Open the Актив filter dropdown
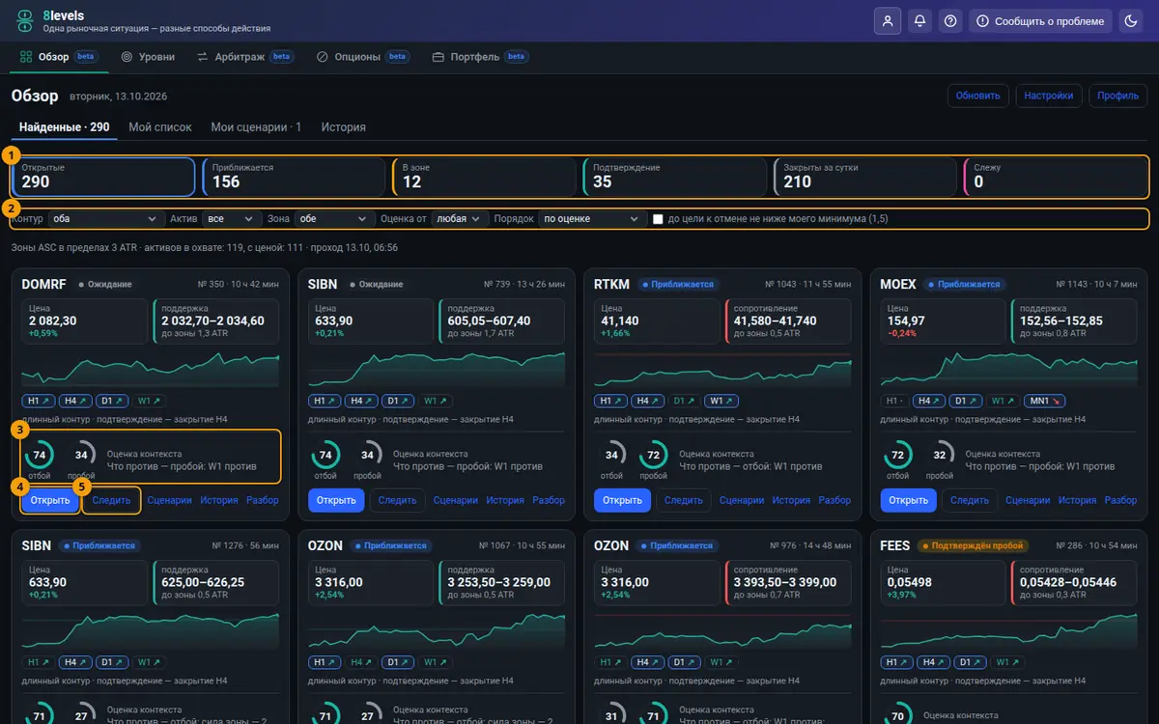This screenshot has width=1159, height=724. click(x=233, y=219)
